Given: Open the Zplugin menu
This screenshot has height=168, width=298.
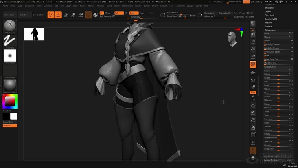Looking at the screenshot, I should [x=190, y=6].
